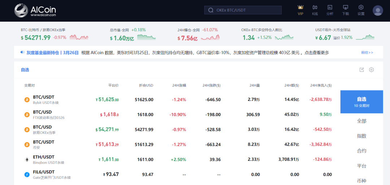The width and height of the screenshot is (390, 185).
Task: Click the USDT场外 green sparkline chart
Action: (365, 37)
